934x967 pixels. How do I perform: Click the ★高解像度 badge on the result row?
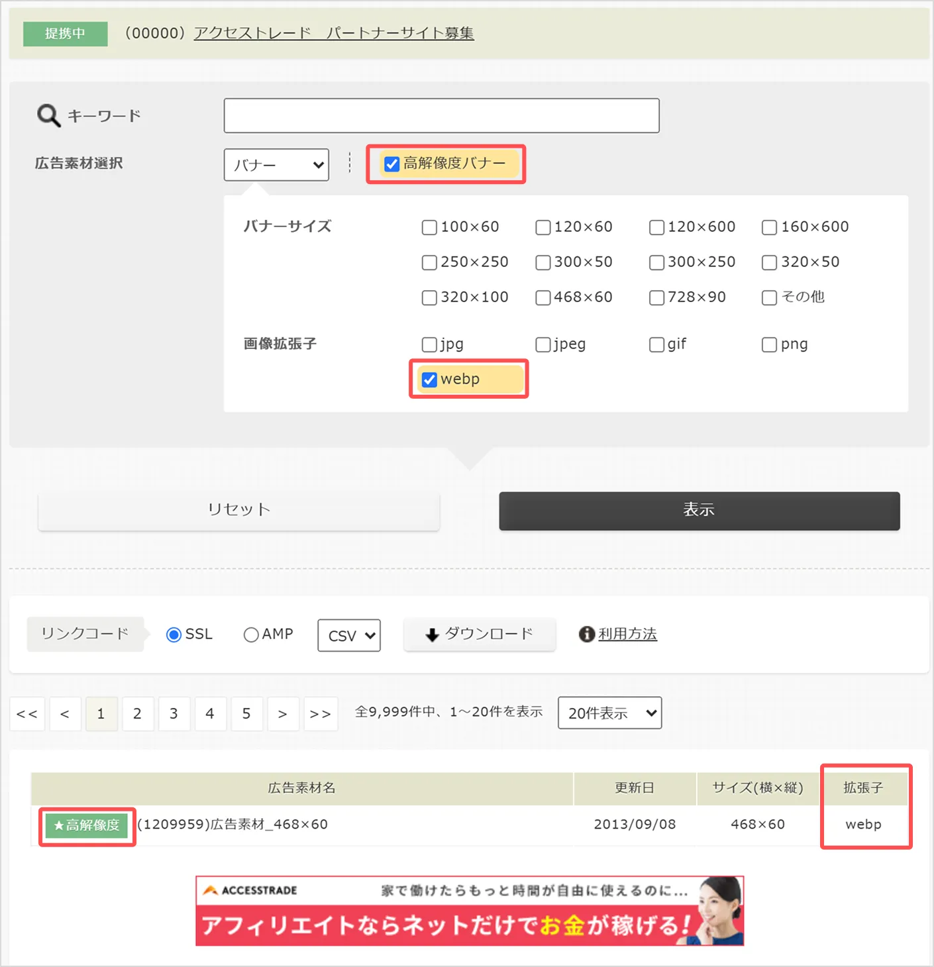(87, 826)
